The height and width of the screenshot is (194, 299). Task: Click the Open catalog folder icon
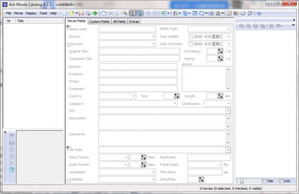click(72, 13)
